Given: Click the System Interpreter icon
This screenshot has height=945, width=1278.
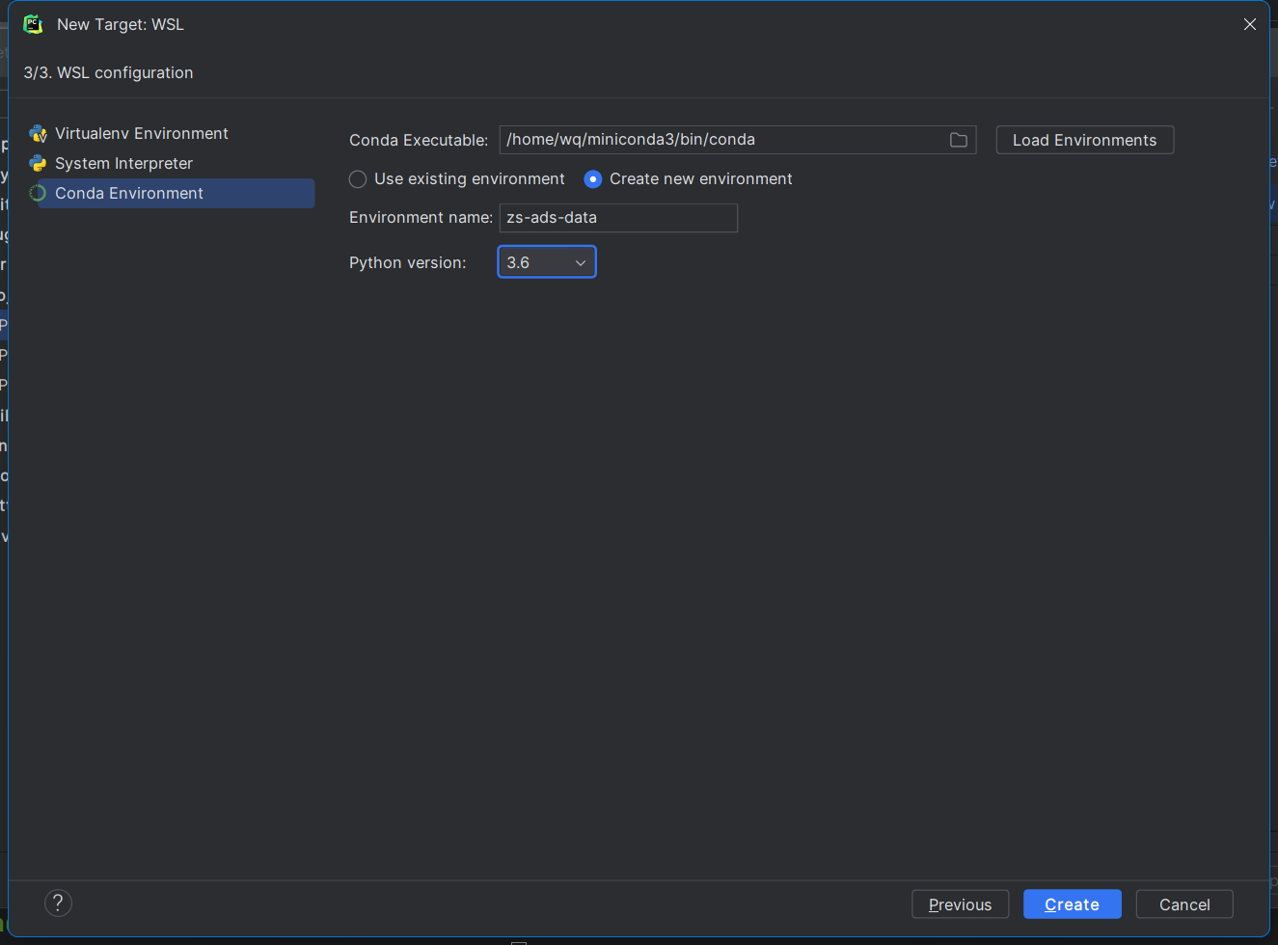Looking at the screenshot, I should (x=38, y=163).
